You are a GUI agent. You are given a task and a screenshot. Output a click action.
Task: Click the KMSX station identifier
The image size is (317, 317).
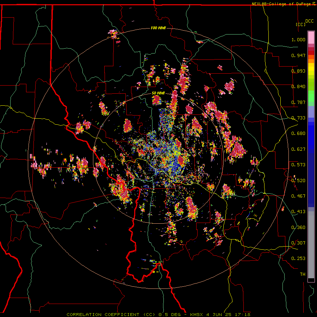[x=197, y=315]
